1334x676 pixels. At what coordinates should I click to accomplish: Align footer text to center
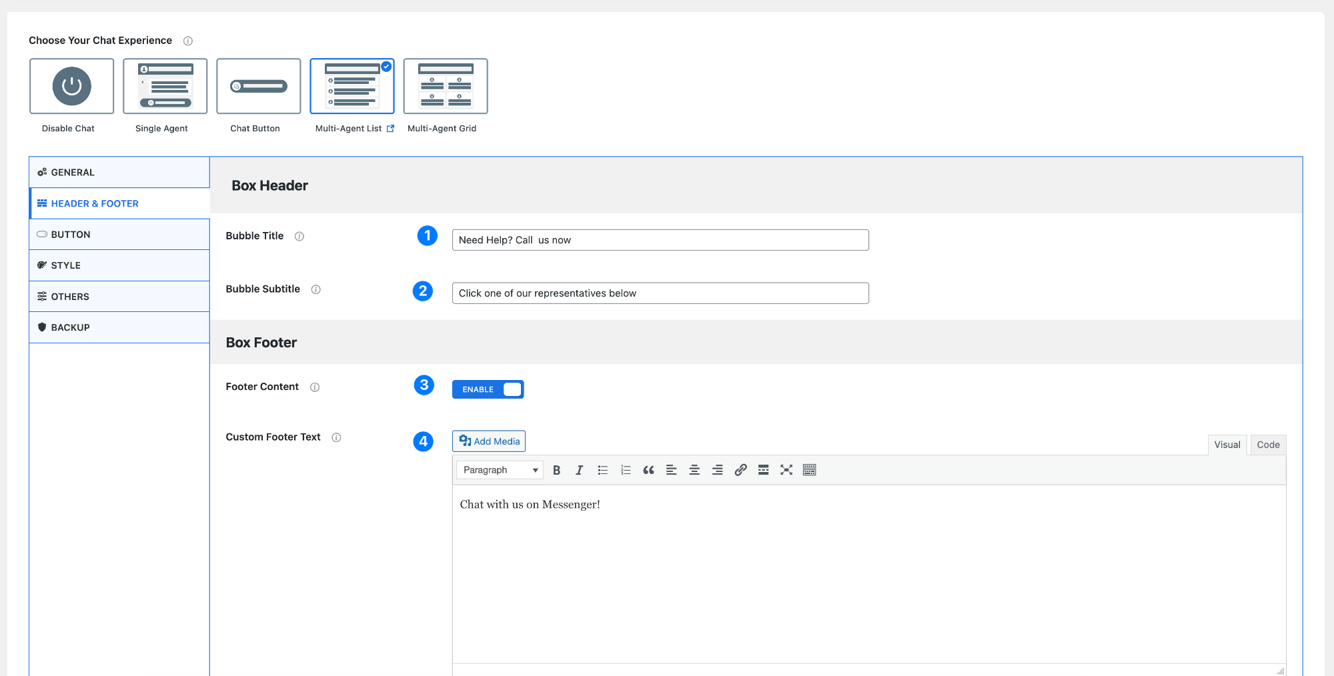point(694,470)
